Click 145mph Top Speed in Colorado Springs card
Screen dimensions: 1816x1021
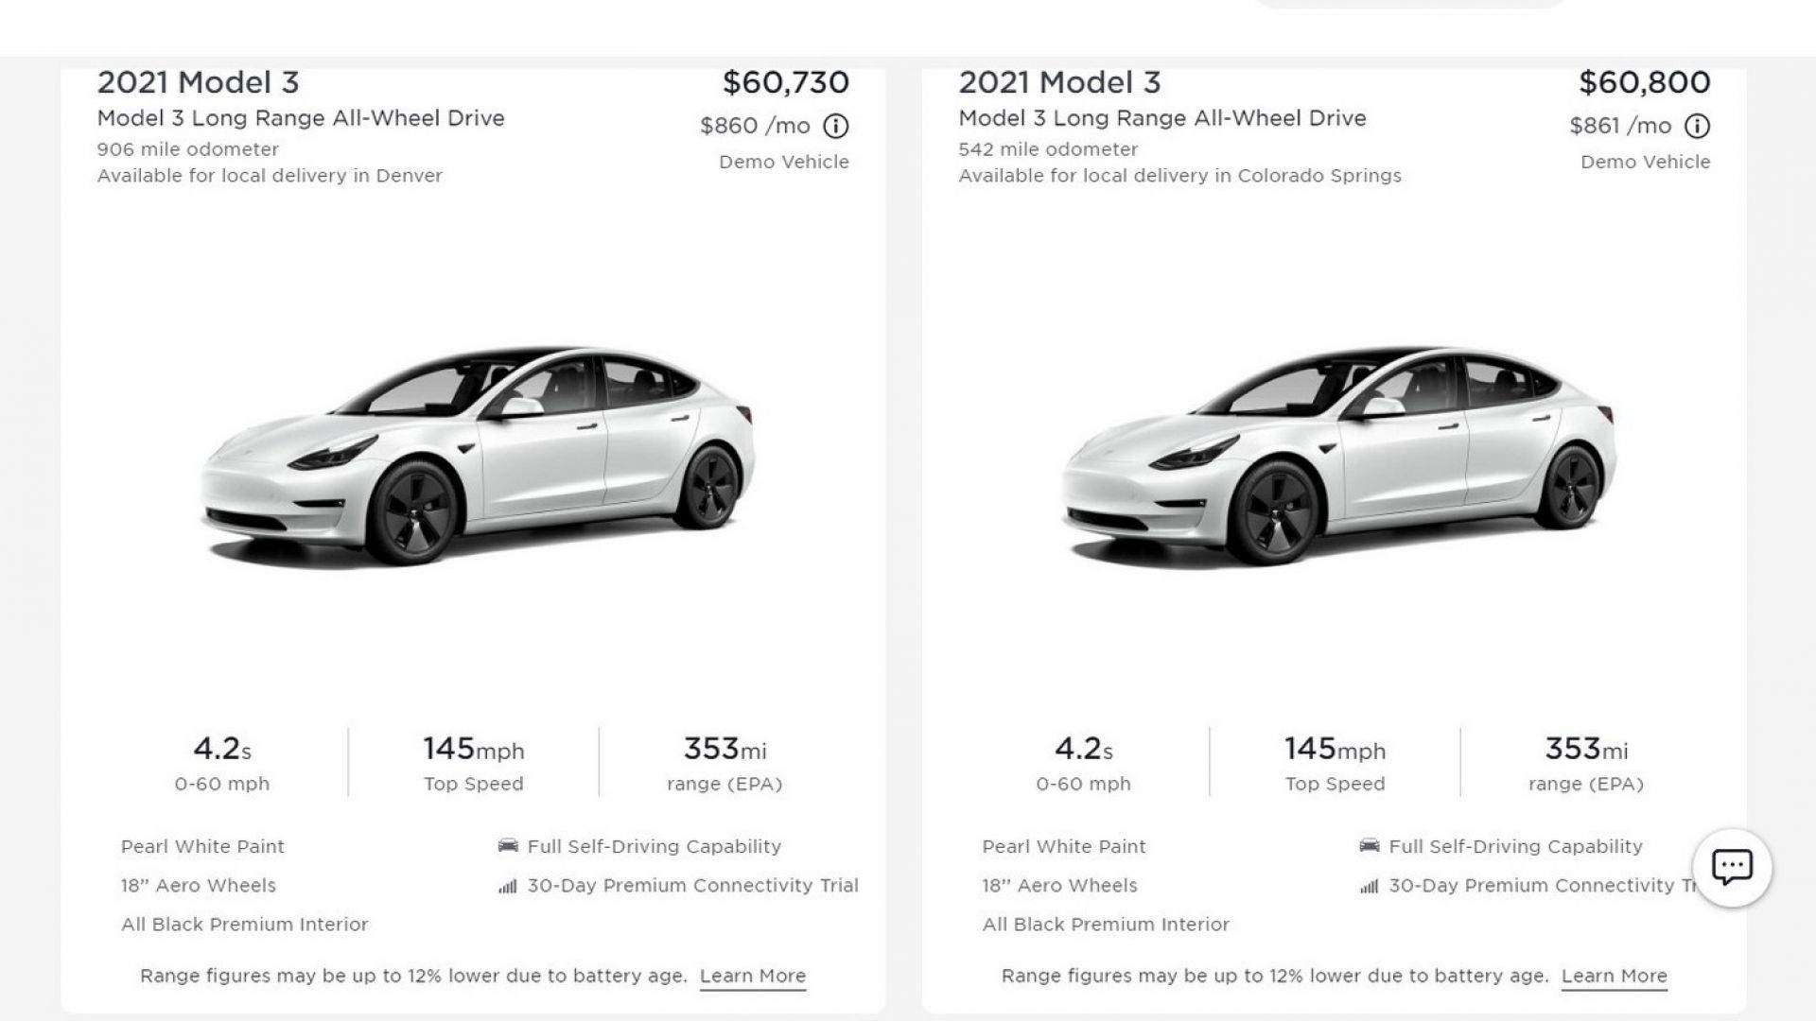coord(1335,764)
